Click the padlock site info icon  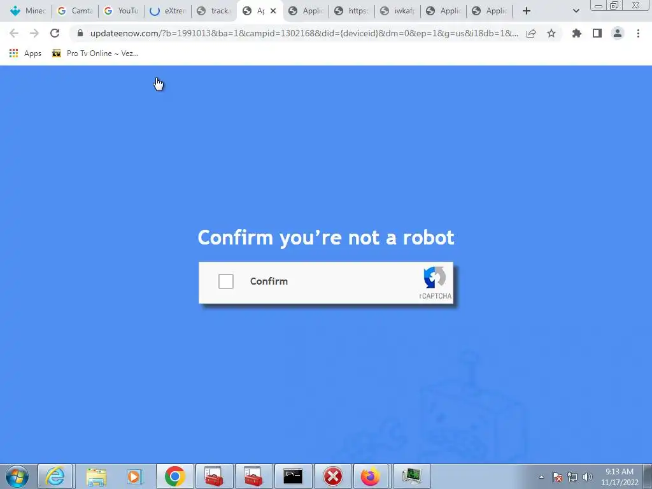[80, 33]
